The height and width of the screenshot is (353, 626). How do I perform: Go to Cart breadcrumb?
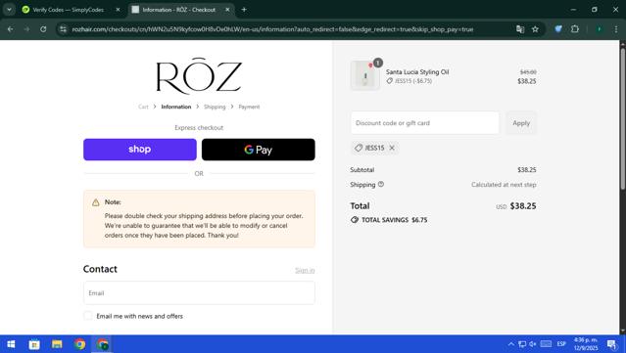point(143,107)
